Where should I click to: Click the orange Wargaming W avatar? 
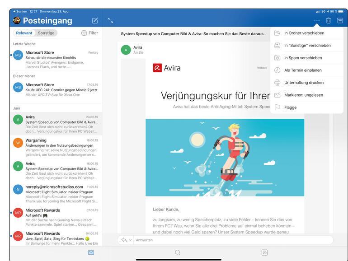coord(18,143)
